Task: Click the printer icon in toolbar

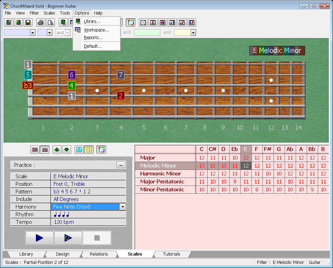Action: [x=41, y=22]
